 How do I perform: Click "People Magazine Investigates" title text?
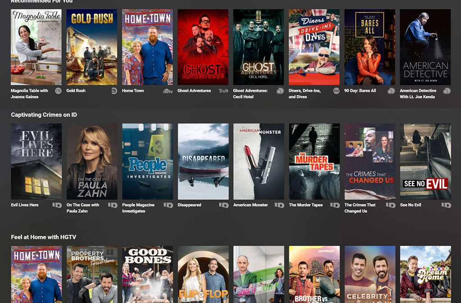point(138,208)
